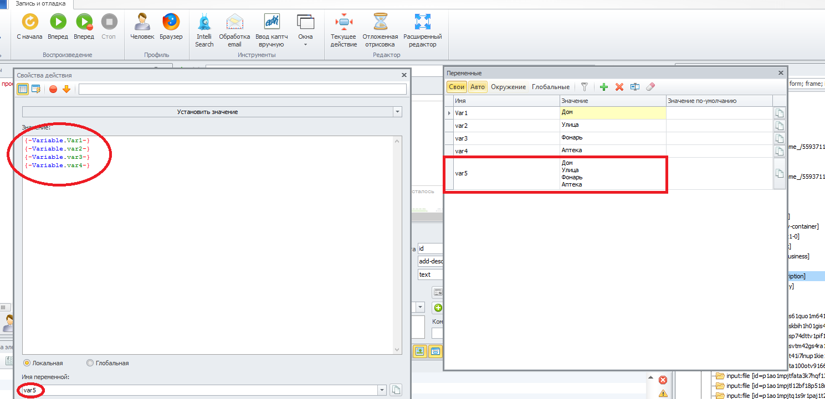Click the 'С начала' restart playback icon
The image size is (825, 399).
(29, 23)
